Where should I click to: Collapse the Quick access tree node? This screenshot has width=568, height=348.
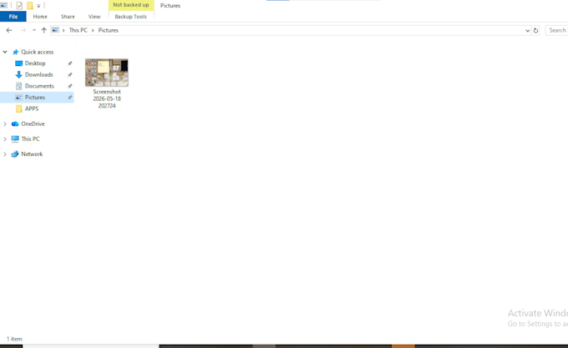[x=5, y=52]
